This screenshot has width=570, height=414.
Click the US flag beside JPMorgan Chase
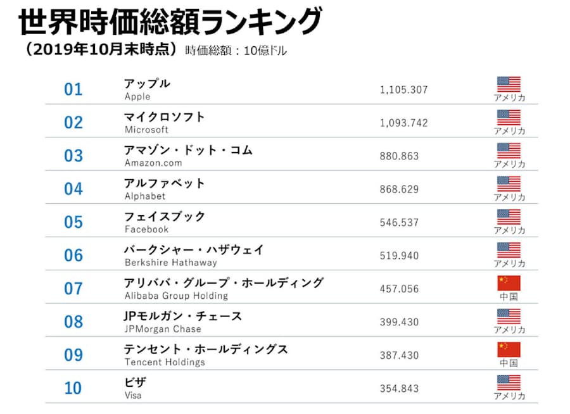pos(509,317)
